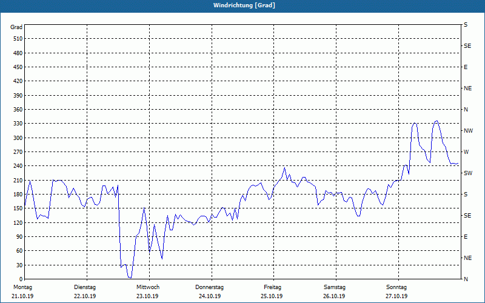Viewport: 485px width, 303px height.
Task: Click the W compass label
Action: pos(466,152)
